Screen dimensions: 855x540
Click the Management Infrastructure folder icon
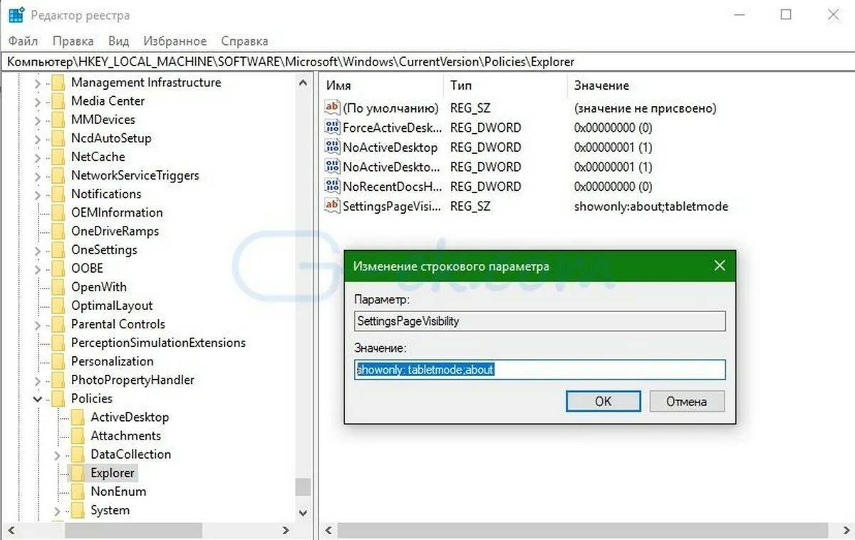coord(58,83)
